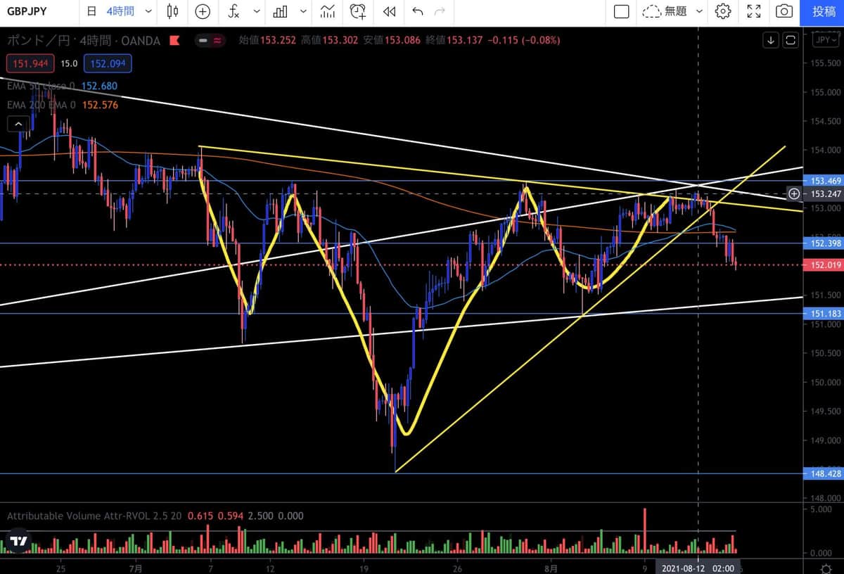
Task: Open the candlestick chart style selector
Action: click(x=172, y=11)
